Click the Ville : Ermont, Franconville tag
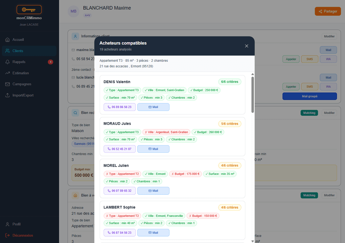The width and height of the screenshot is (345, 243). tap(164, 216)
